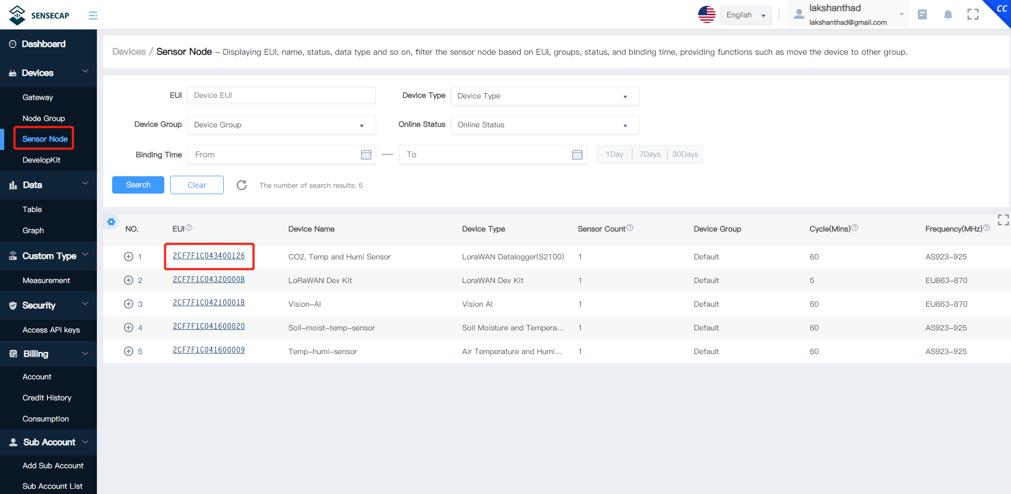Collapse the Billing menu section
The height and width of the screenshot is (494, 1011).
click(x=48, y=354)
